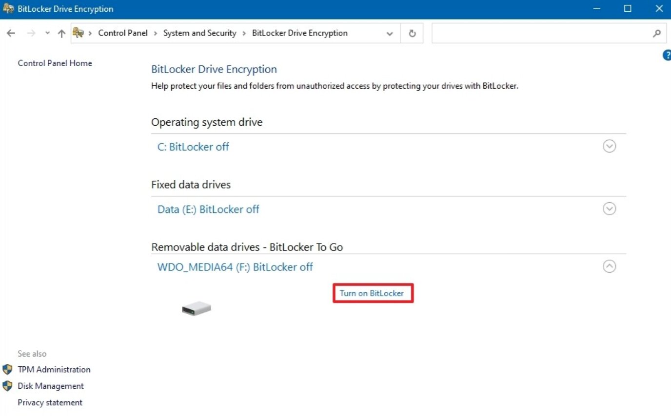Open TPM Administration
Screen dimensions: 671x416
point(54,369)
